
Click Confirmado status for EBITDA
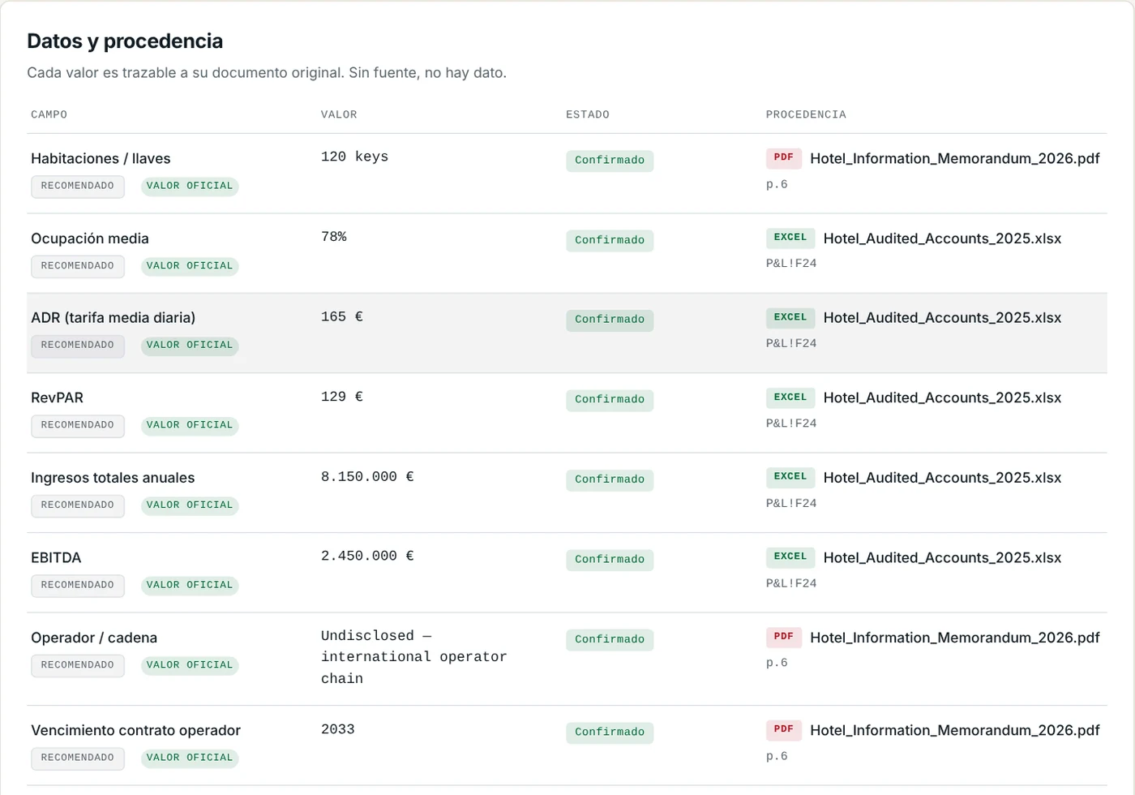[x=610, y=560]
